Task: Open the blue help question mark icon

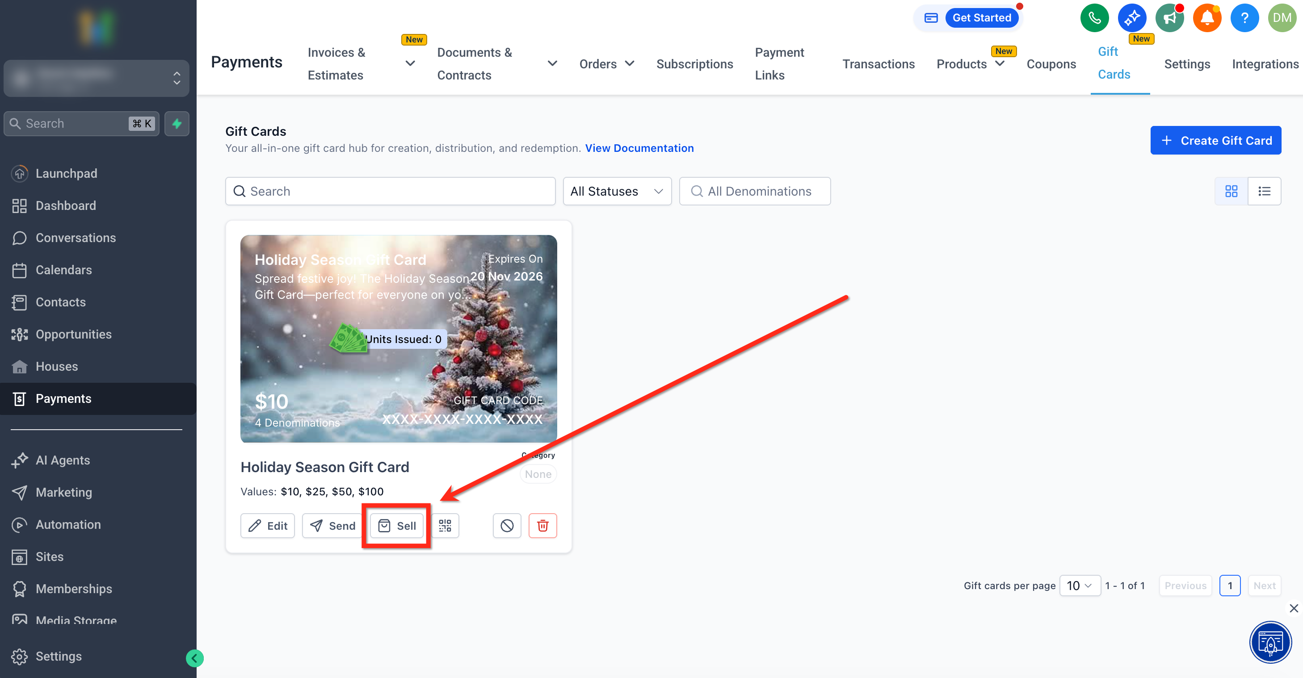Action: (1244, 18)
